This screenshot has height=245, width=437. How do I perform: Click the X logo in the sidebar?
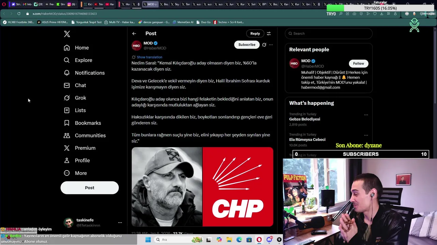[67, 34]
